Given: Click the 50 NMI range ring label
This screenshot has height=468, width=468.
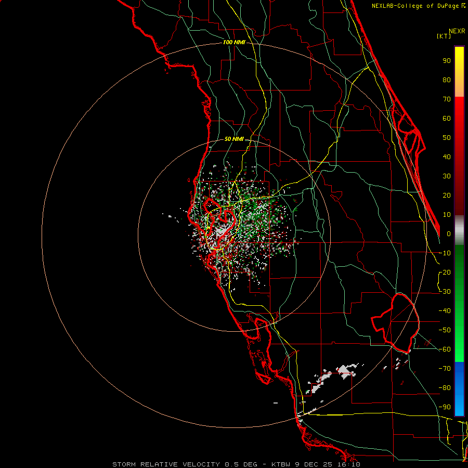Looking at the screenshot, I should pyautogui.click(x=234, y=139).
